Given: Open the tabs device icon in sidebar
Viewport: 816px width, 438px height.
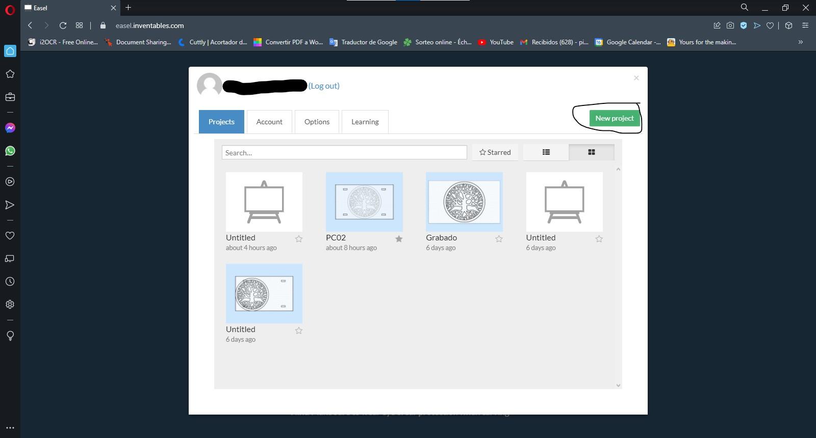Looking at the screenshot, I should pos(10,258).
